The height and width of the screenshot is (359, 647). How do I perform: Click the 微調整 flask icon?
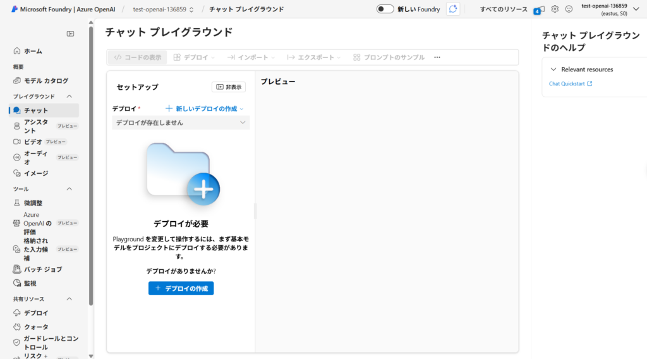[17, 203]
